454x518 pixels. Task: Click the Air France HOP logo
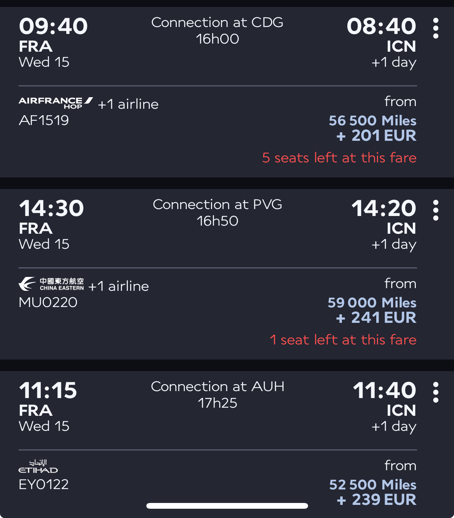(x=56, y=103)
